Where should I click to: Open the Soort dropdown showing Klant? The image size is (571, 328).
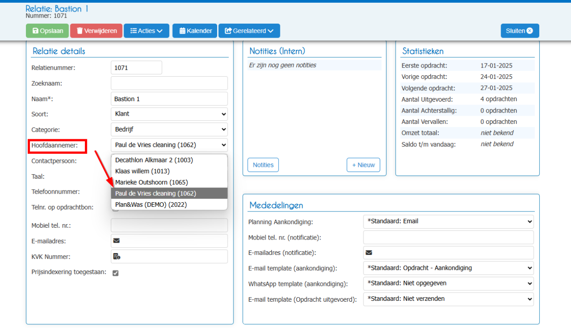click(x=169, y=114)
